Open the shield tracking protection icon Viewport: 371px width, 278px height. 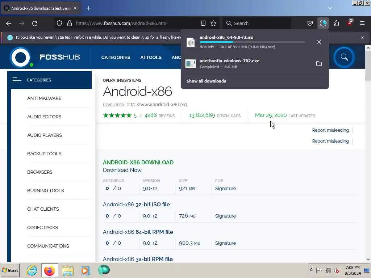[59, 24]
